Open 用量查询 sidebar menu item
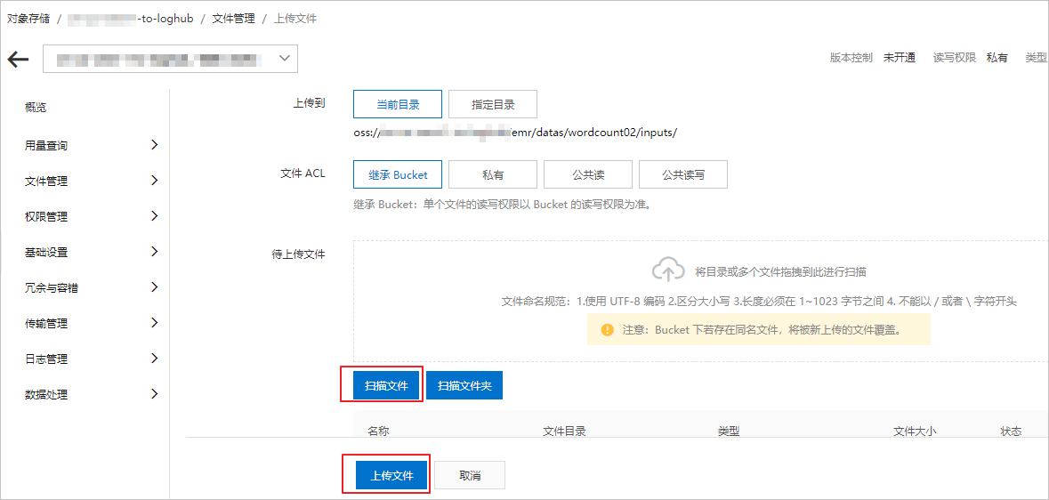The image size is (1049, 500). coord(45,145)
